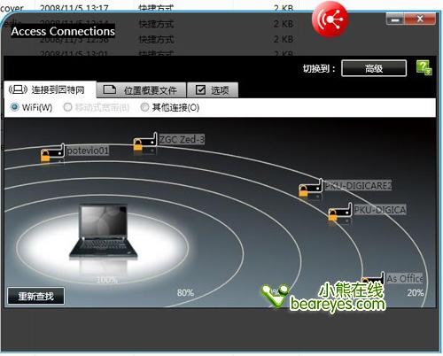
Task: Click the ThinkPad laptop image
Action: 104,233
